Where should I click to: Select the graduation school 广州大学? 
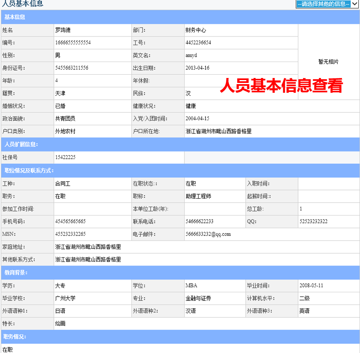(64, 298)
